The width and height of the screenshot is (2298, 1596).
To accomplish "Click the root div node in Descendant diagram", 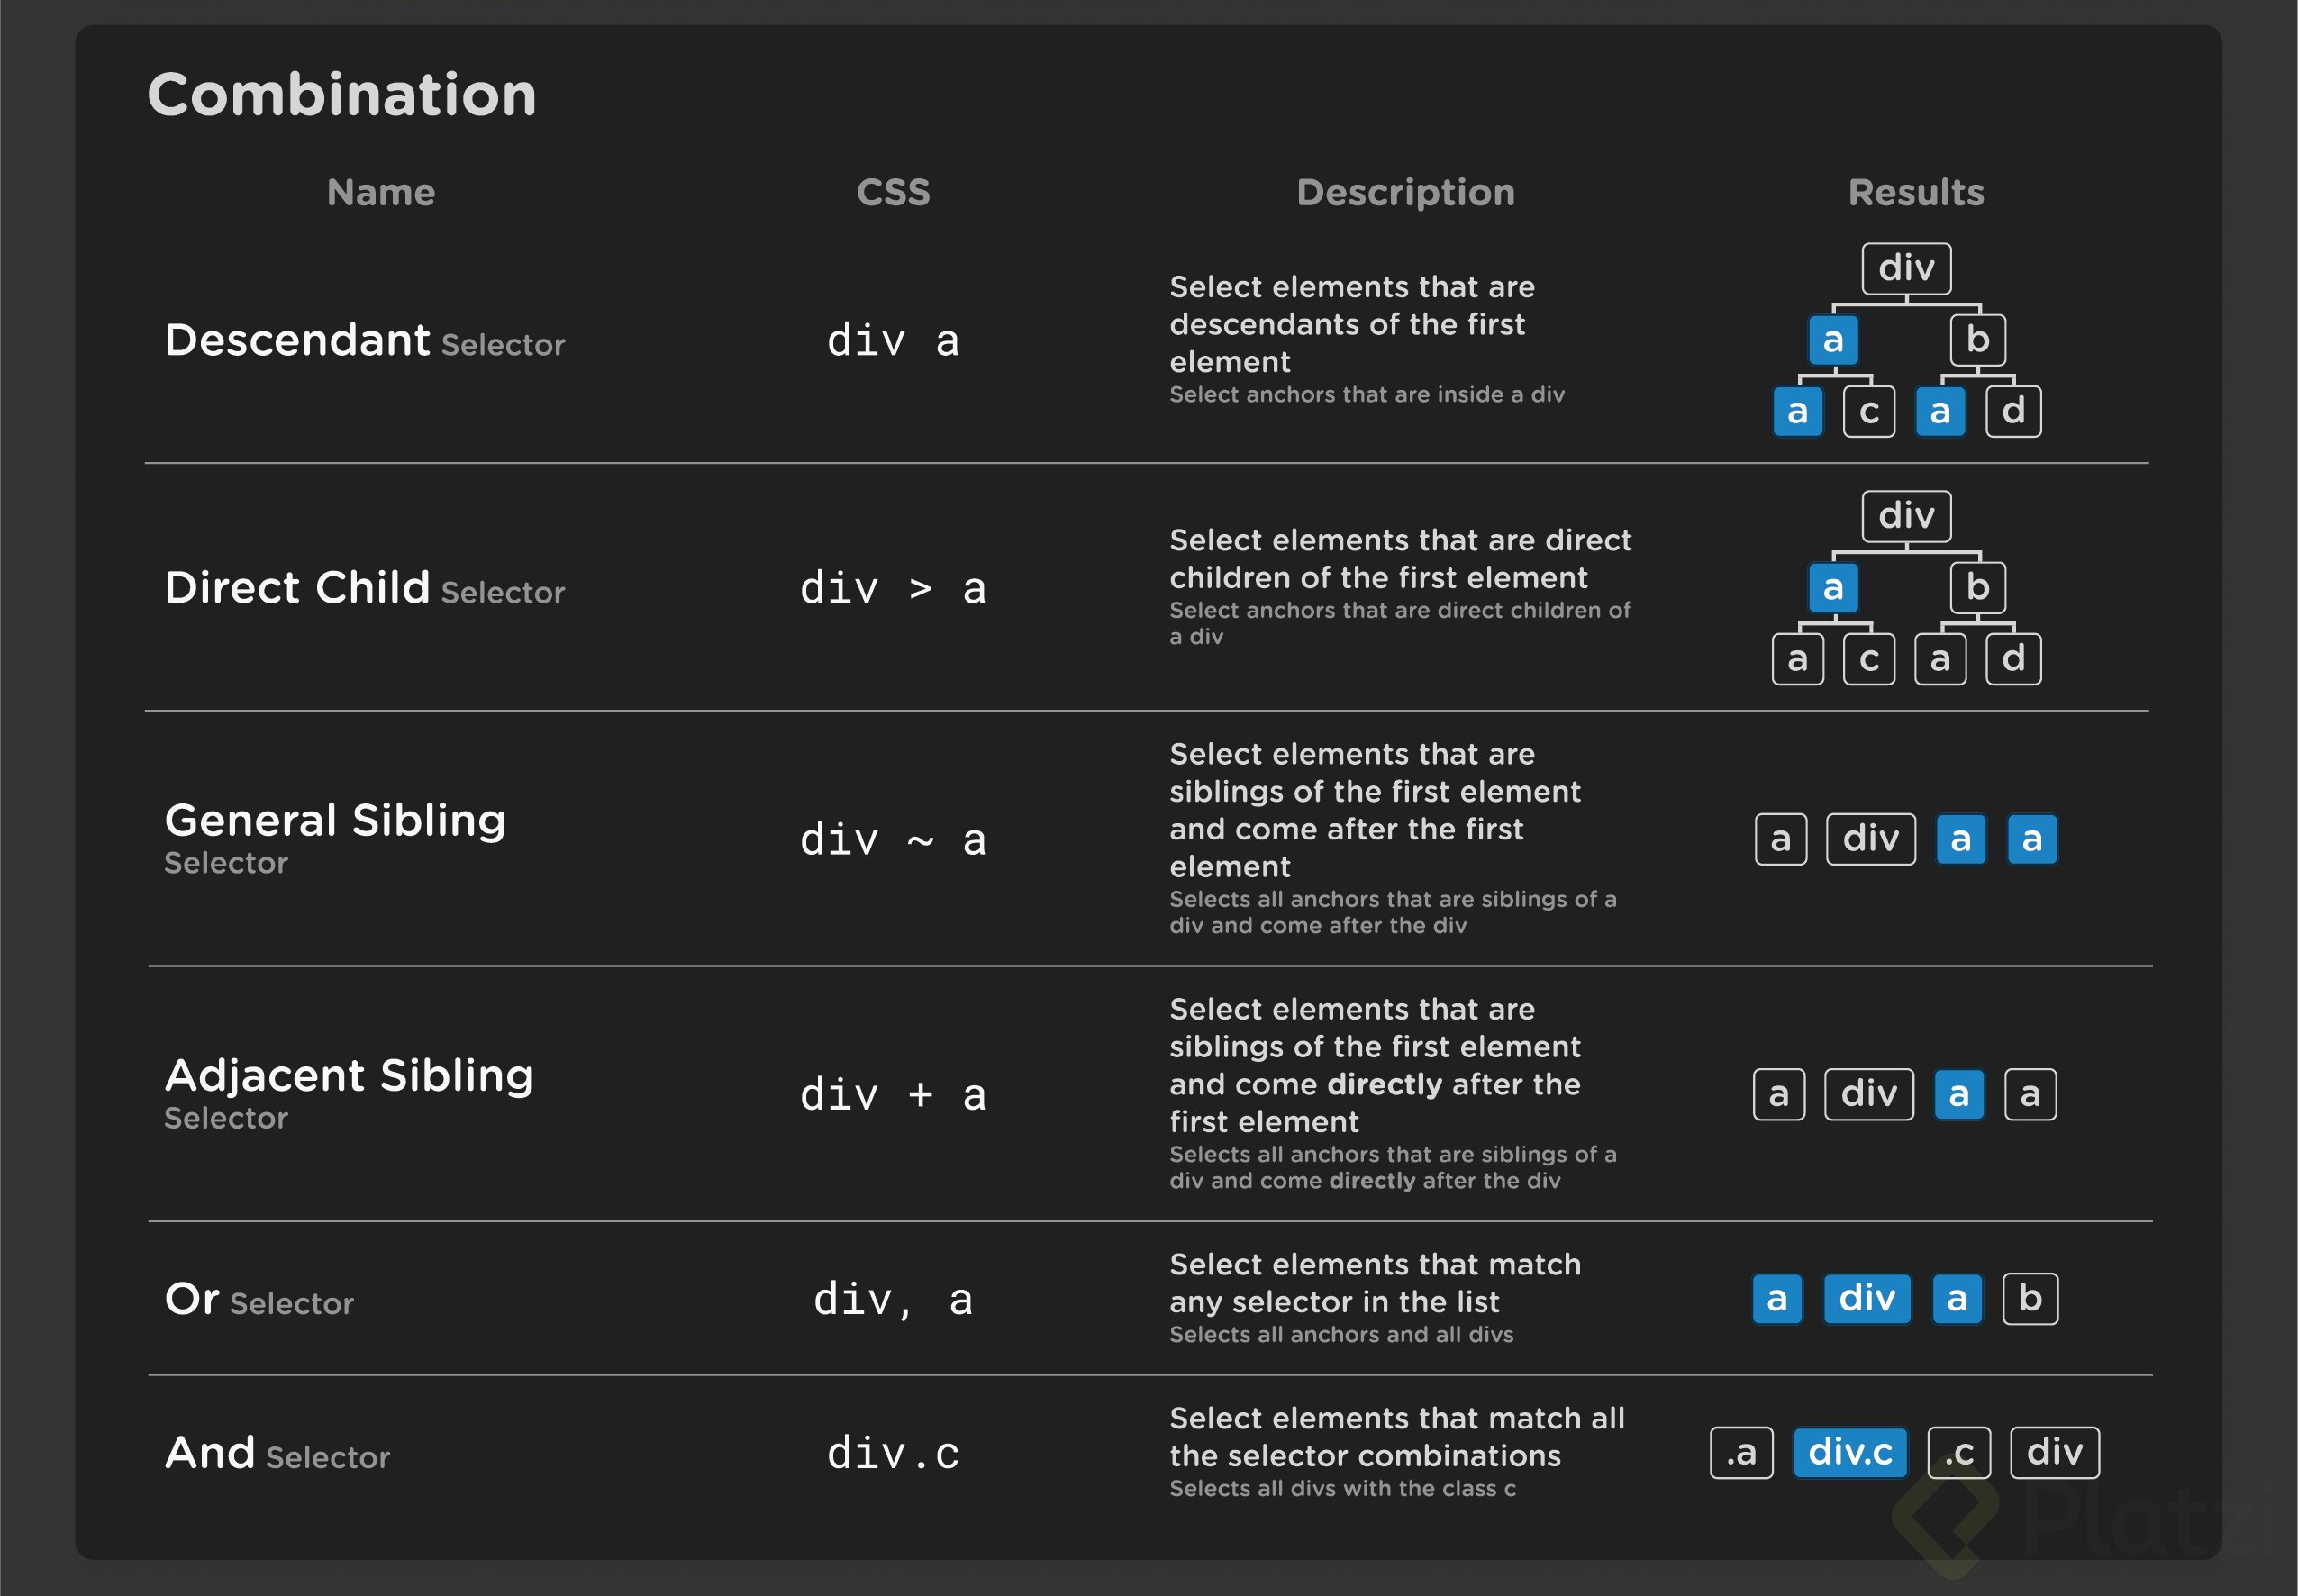I will click(x=1906, y=268).
